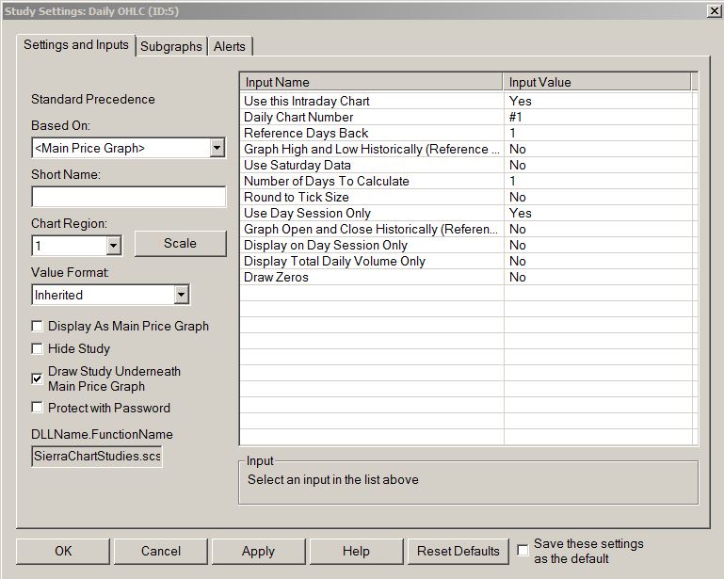Expand the Value Format dropdown
Image resolution: width=724 pixels, height=579 pixels.
(x=181, y=295)
